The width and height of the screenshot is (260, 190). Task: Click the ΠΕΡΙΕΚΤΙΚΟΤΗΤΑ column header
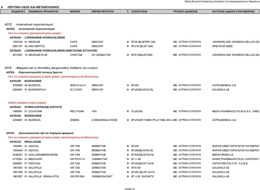coord(103,12)
